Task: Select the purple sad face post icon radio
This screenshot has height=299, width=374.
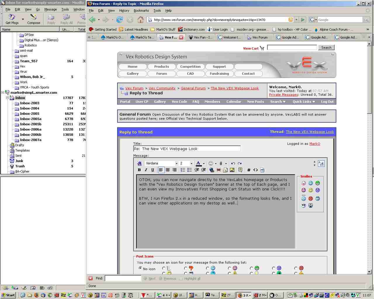Action: [273, 268]
